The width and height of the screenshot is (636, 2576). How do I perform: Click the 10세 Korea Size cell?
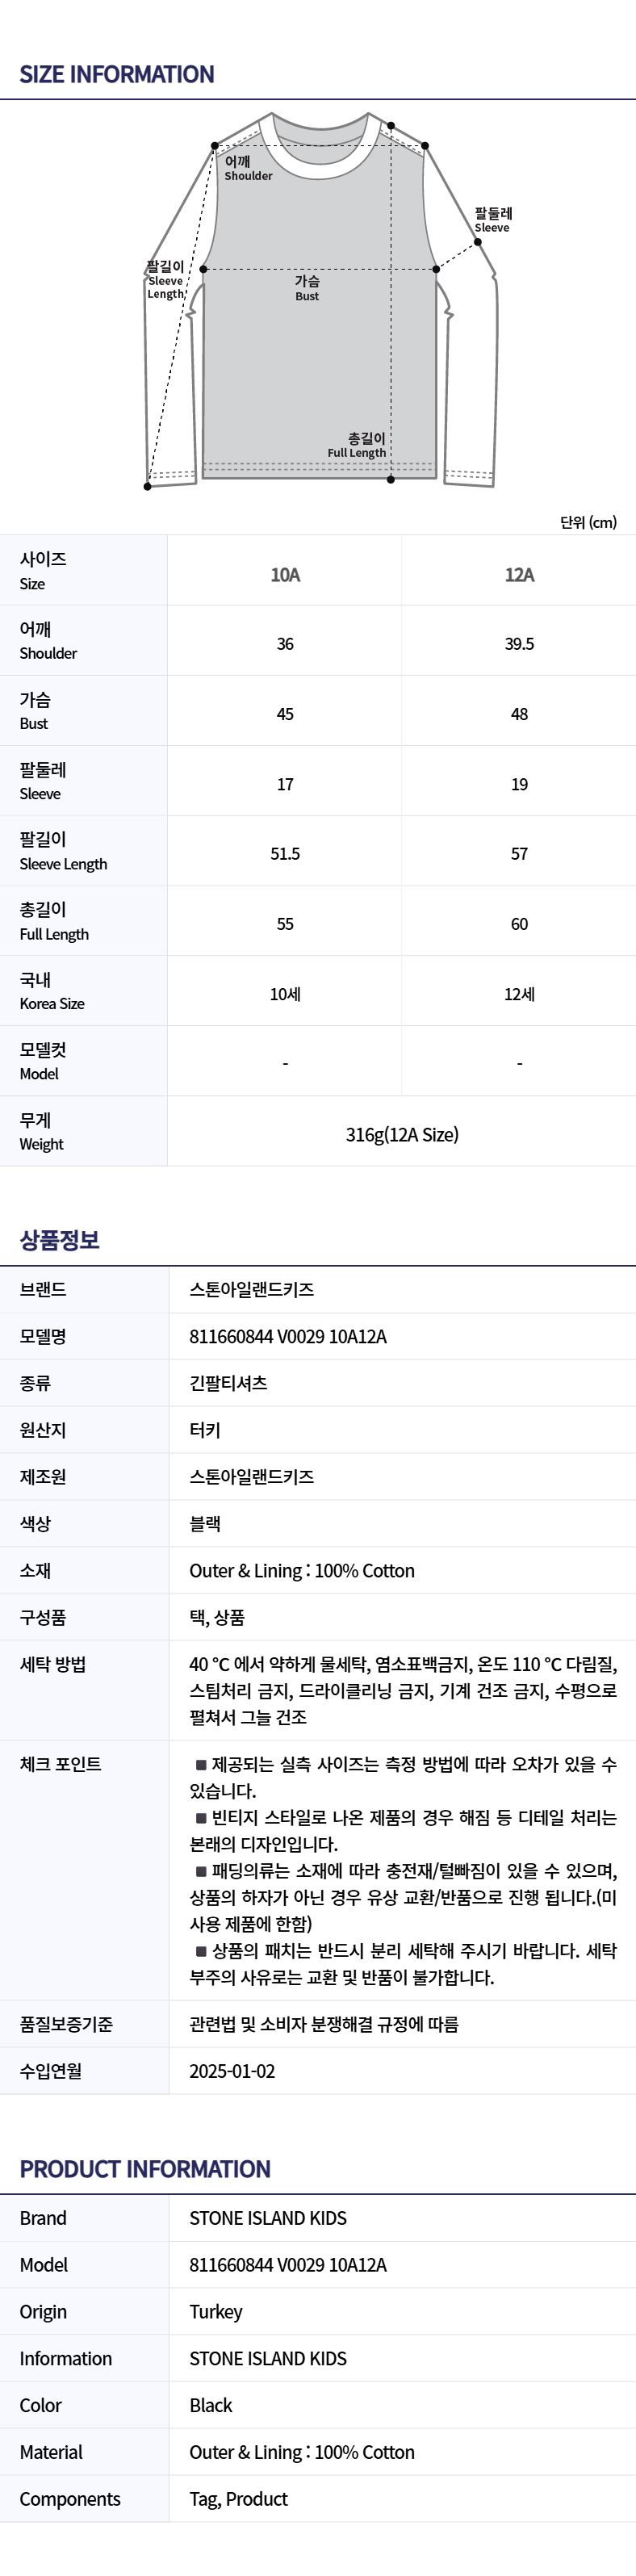pyautogui.click(x=285, y=994)
